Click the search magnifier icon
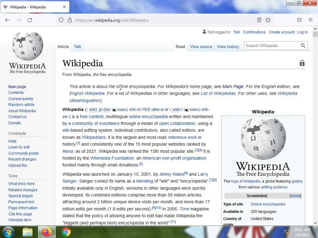 tap(303, 46)
